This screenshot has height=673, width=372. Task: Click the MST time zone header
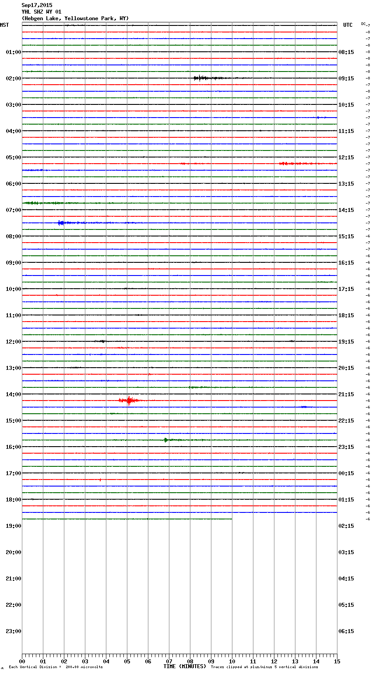pyautogui.click(x=4, y=25)
